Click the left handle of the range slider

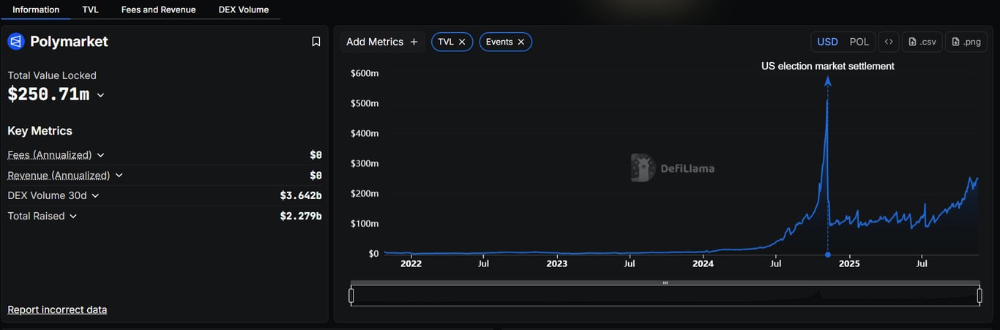point(351,296)
